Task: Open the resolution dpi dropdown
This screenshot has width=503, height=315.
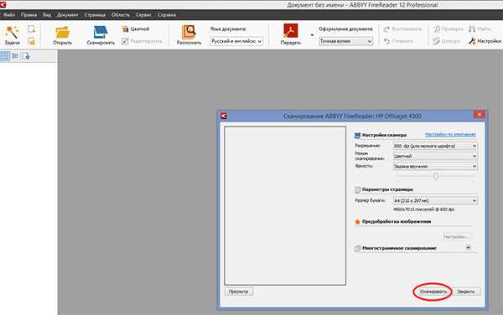Action: [435, 146]
